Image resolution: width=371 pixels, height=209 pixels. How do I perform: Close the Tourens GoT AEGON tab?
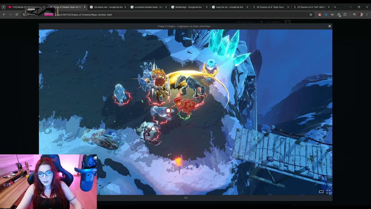(x=329, y=7)
